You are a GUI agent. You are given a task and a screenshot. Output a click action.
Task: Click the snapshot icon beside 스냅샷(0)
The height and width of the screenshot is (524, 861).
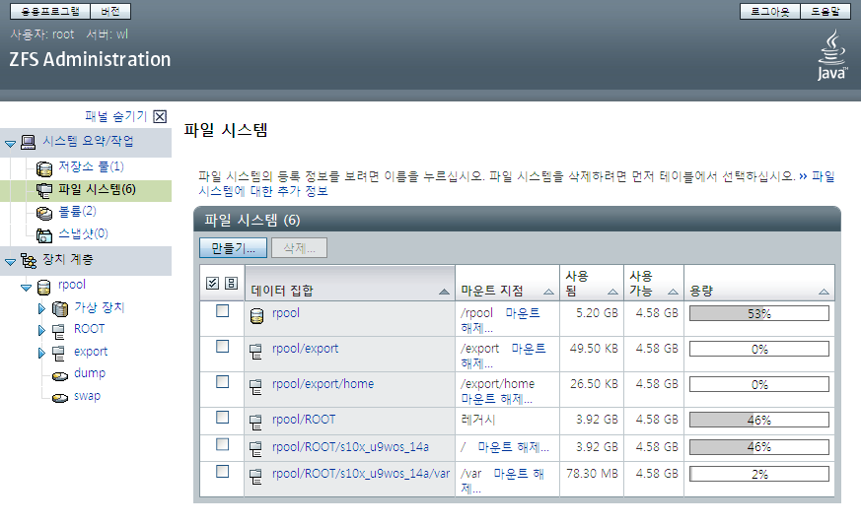[44, 234]
